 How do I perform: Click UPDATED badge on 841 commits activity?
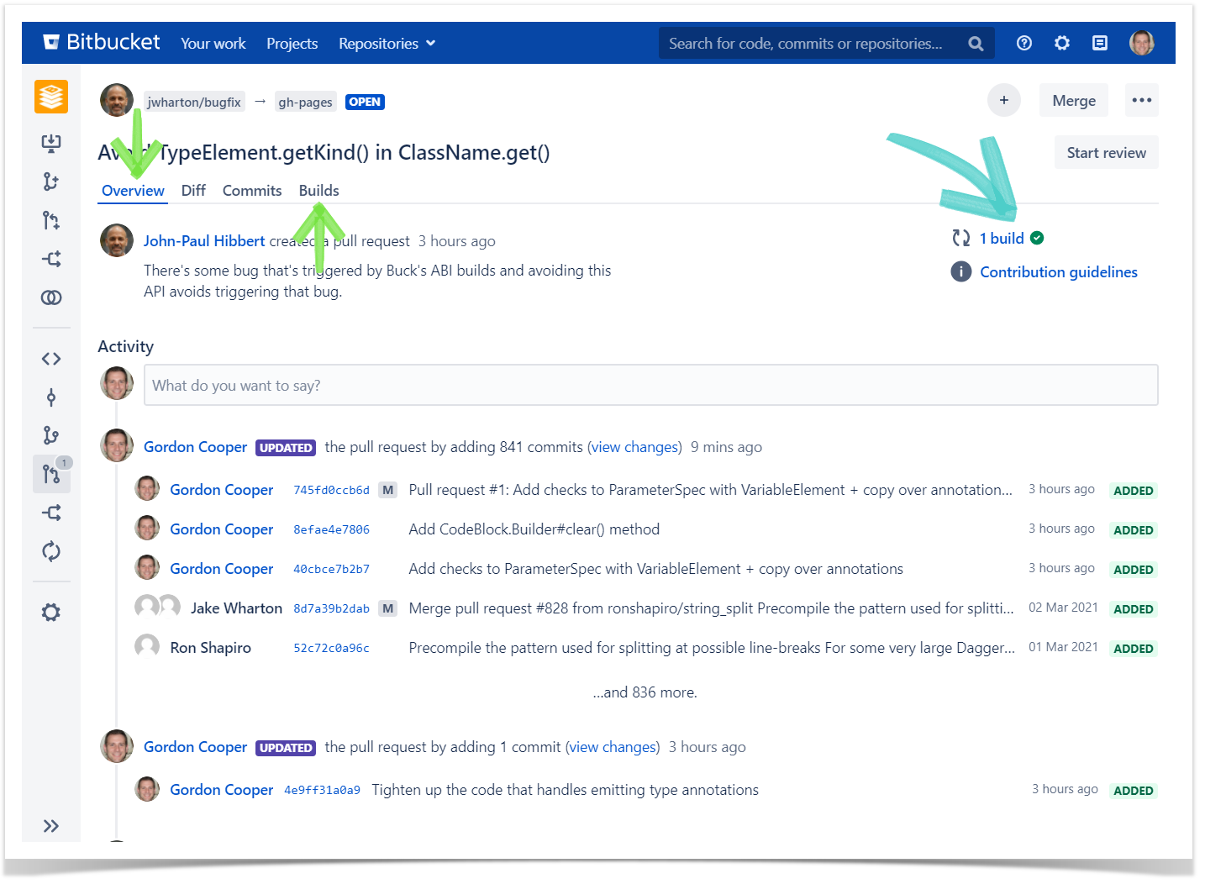[x=286, y=448]
